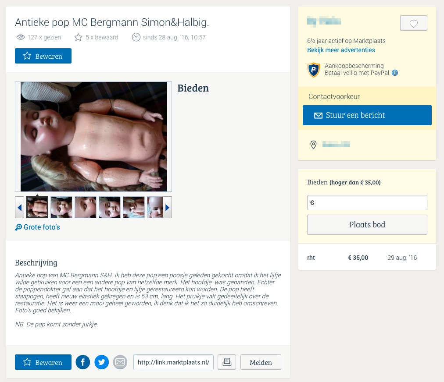Focus the euro bid amount field

pyautogui.click(x=367, y=202)
